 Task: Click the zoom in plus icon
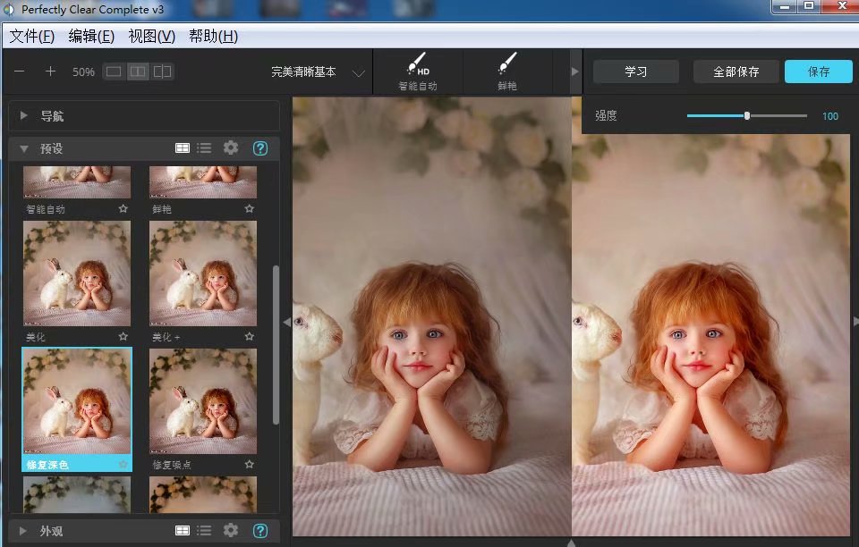point(51,72)
